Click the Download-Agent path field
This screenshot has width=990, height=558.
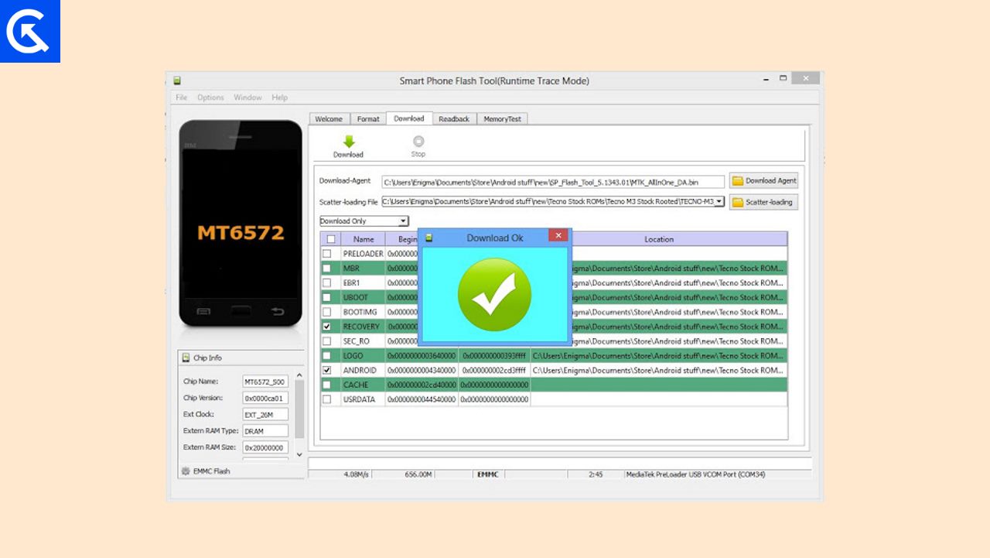tap(553, 181)
